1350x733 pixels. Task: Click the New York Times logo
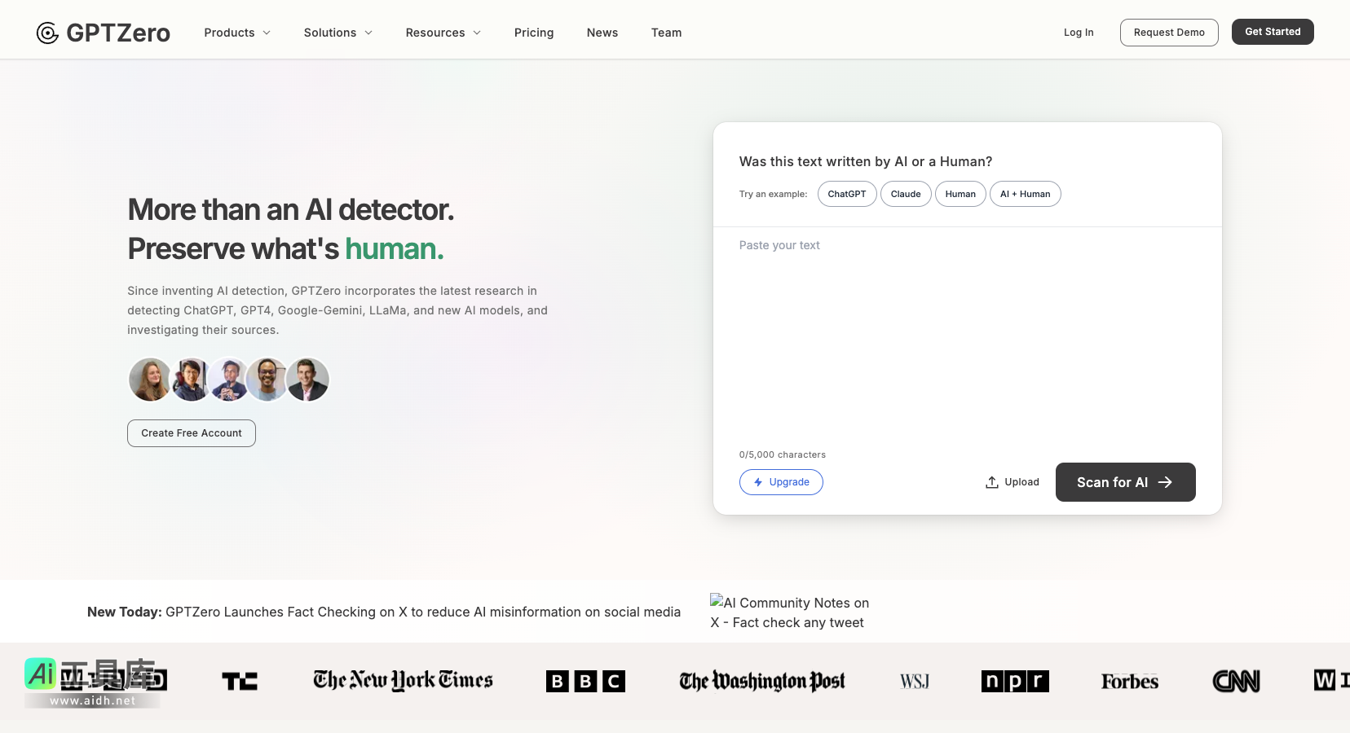click(x=403, y=681)
